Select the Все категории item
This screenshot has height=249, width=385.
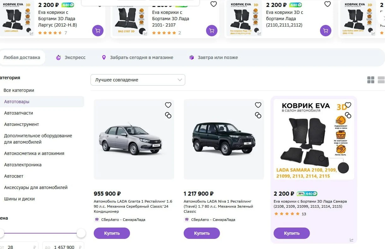19,90
